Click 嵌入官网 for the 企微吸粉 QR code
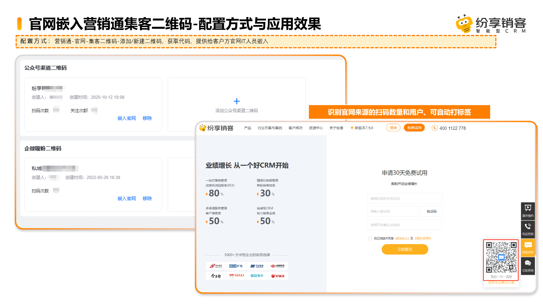This screenshot has width=543, height=304. point(127,198)
